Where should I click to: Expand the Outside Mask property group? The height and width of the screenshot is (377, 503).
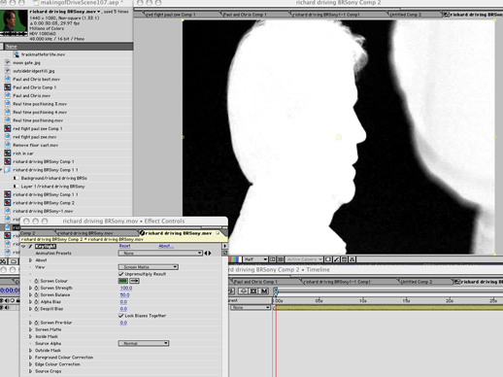[x=31, y=351]
